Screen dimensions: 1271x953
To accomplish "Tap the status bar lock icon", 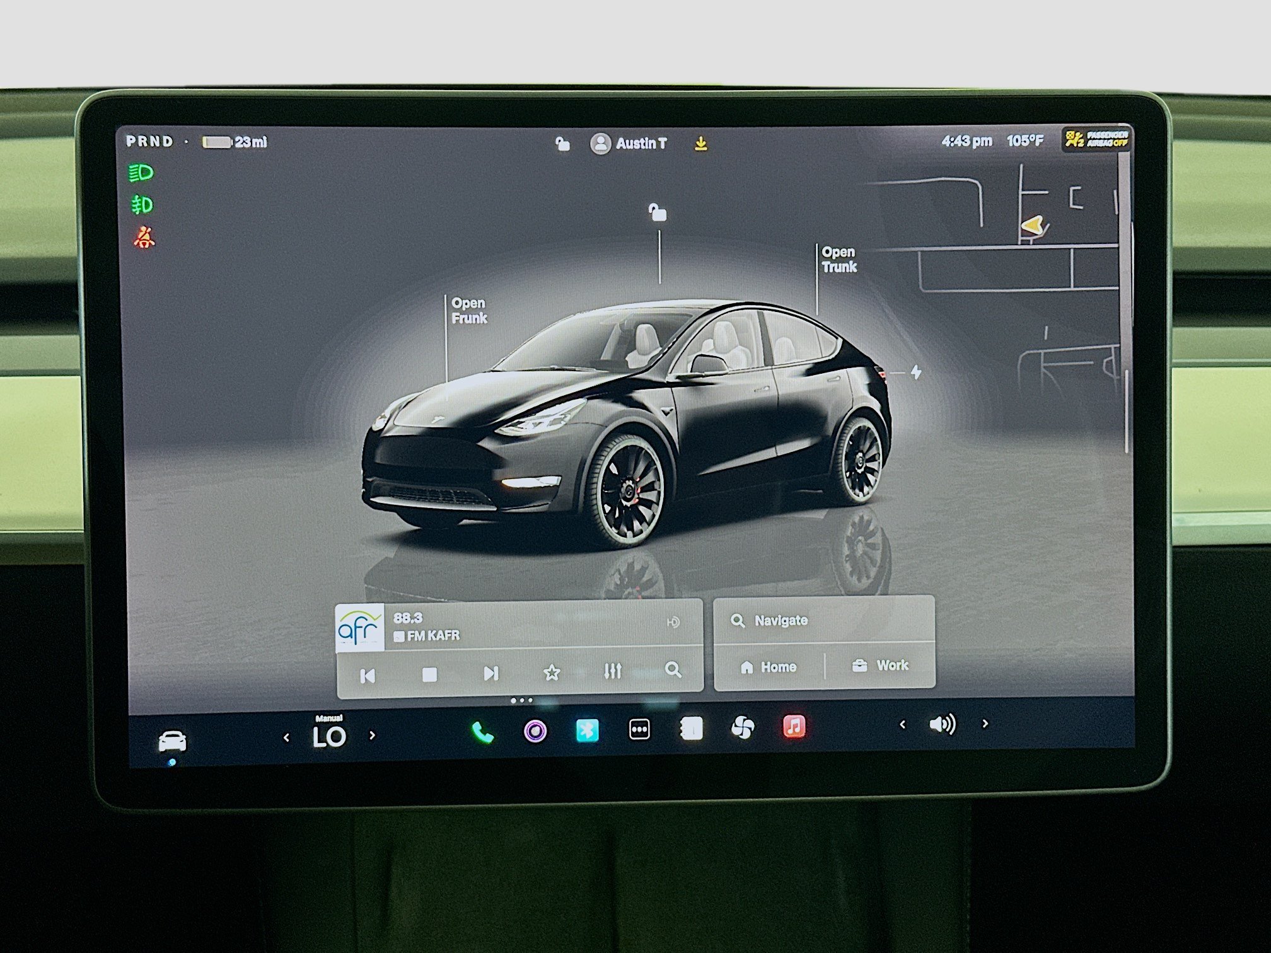I will pyautogui.click(x=562, y=144).
